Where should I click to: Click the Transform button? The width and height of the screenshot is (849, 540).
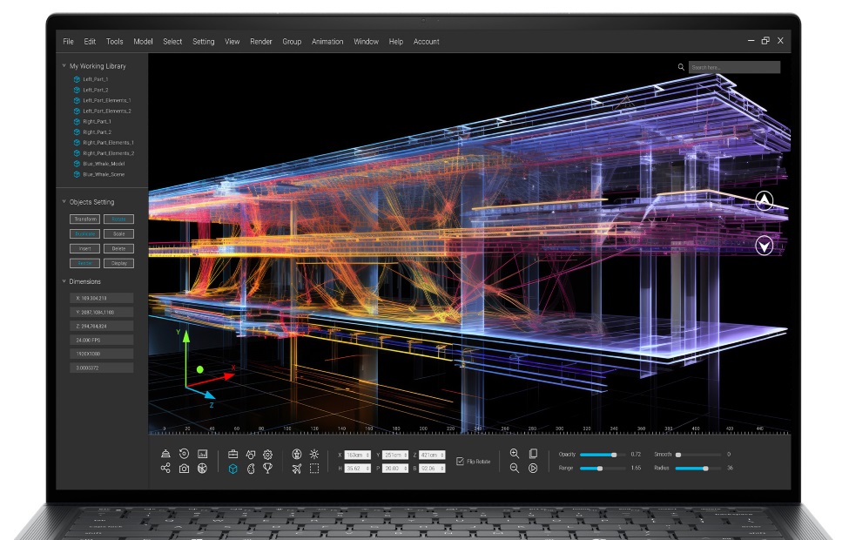(85, 219)
